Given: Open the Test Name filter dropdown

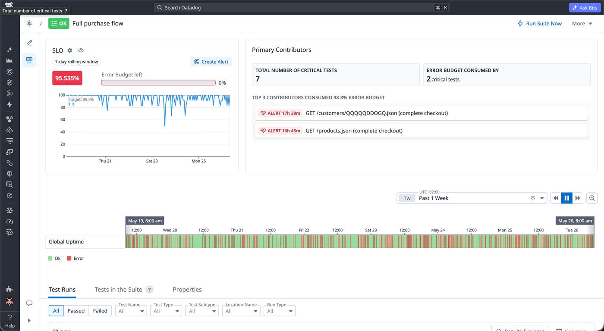Looking at the screenshot, I should point(131,311).
